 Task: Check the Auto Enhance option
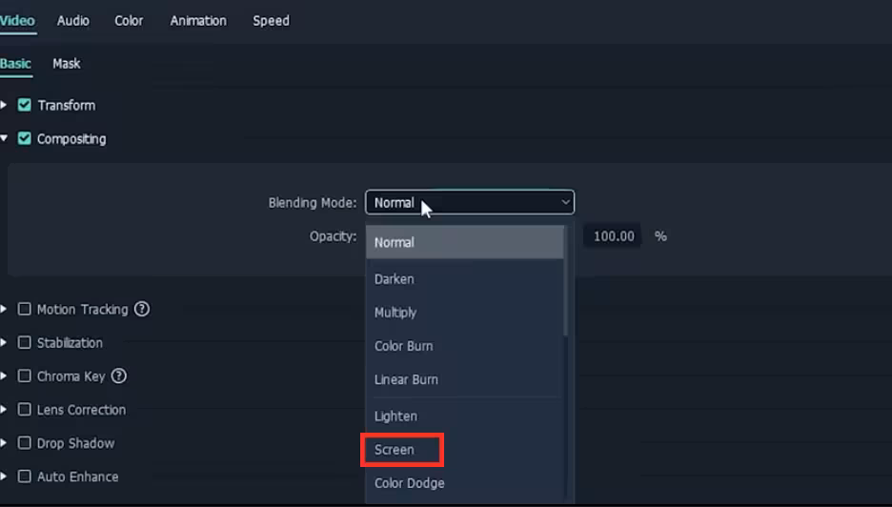coord(25,477)
